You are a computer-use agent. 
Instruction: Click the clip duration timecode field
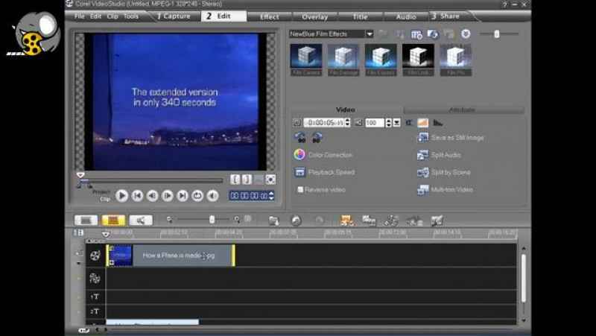click(324, 122)
